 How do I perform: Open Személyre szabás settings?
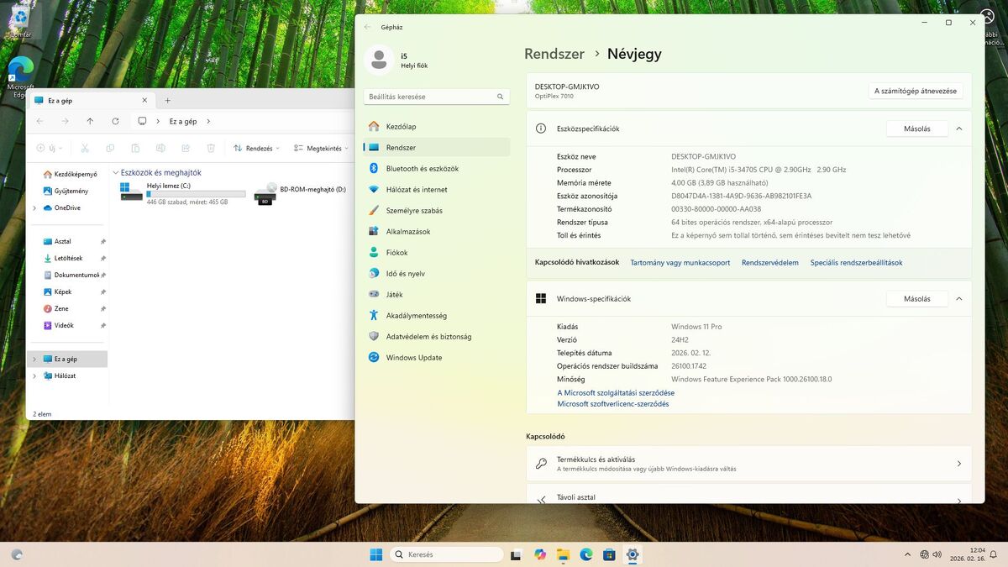436,210
